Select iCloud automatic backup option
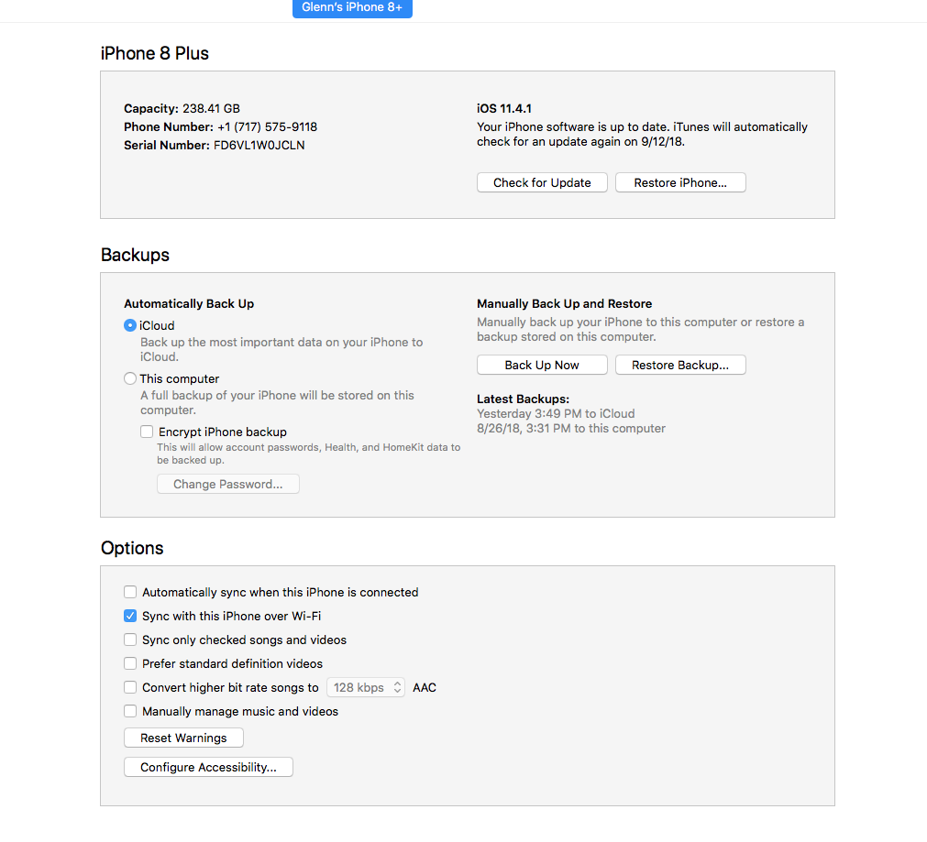This screenshot has width=927, height=842. point(130,325)
